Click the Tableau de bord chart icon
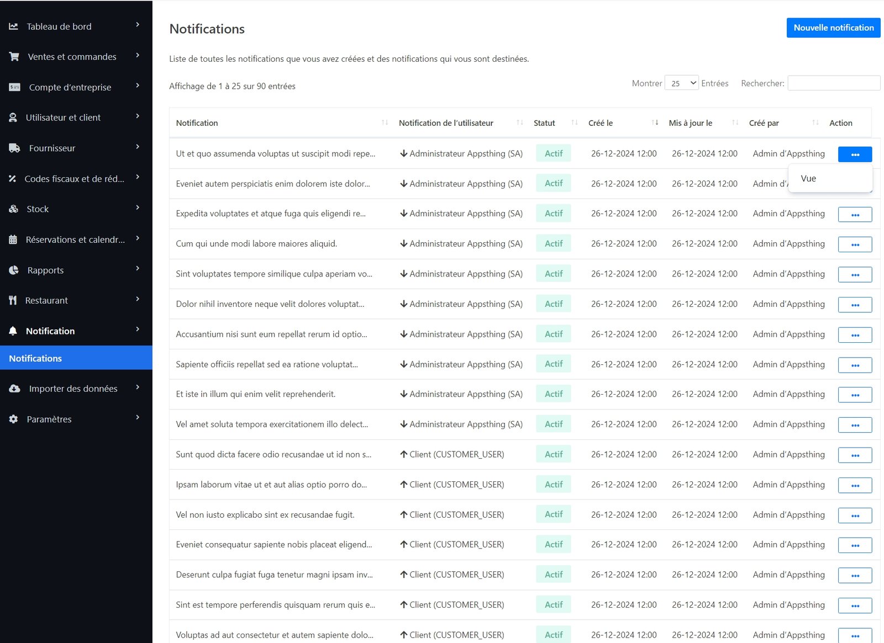884x643 pixels. pyautogui.click(x=14, y=26)
